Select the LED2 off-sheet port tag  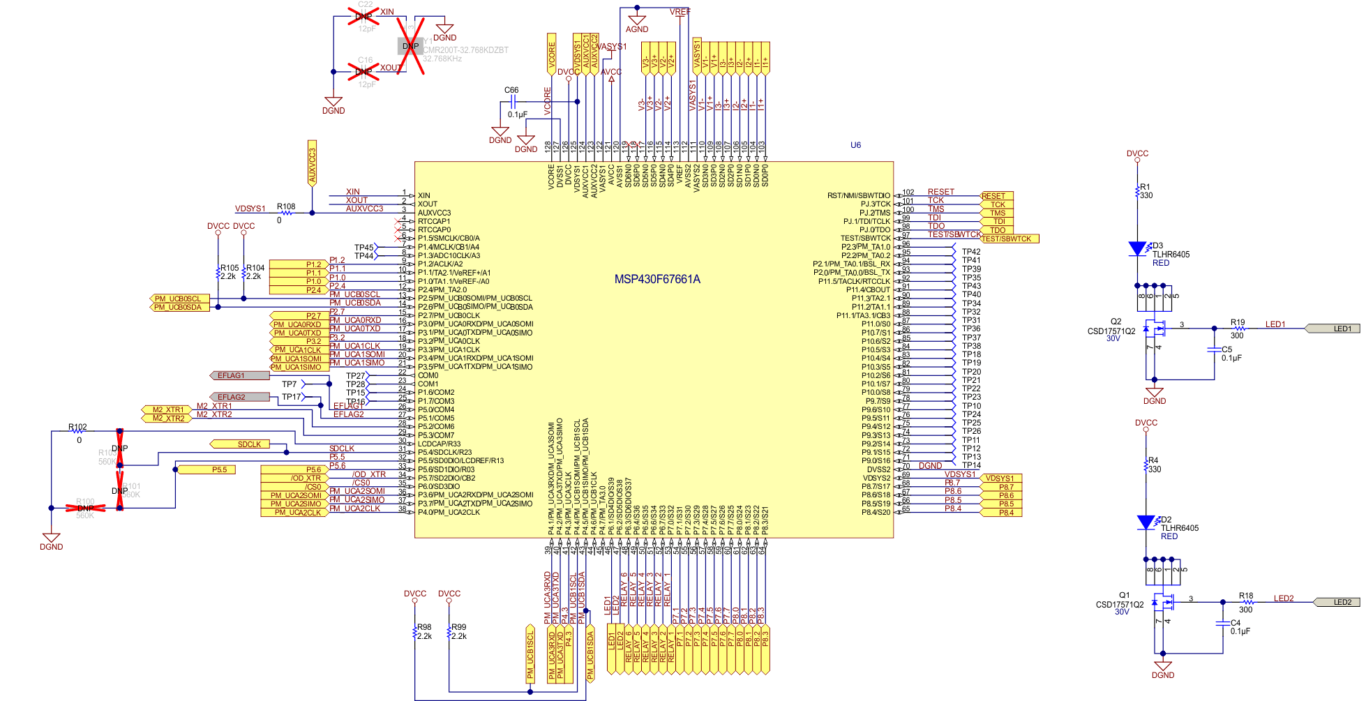[1337, 602]
